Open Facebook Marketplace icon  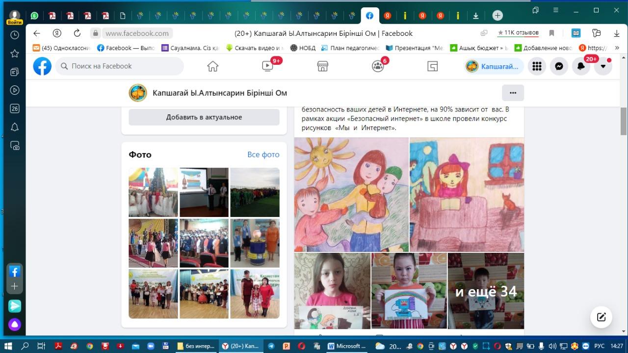(322, 66)
